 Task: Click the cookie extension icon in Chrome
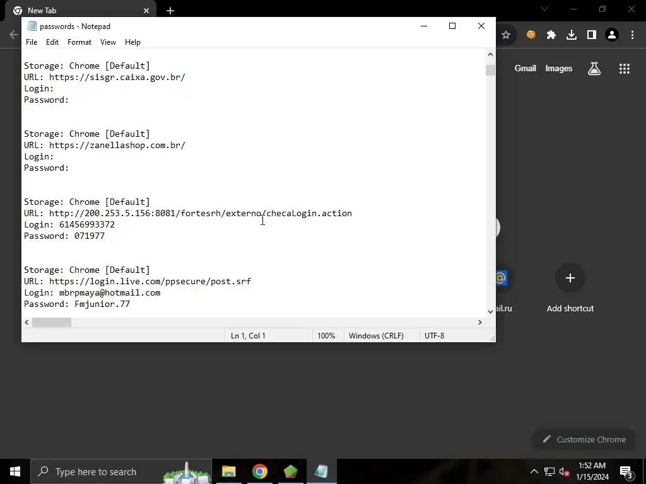coord(531,35)
